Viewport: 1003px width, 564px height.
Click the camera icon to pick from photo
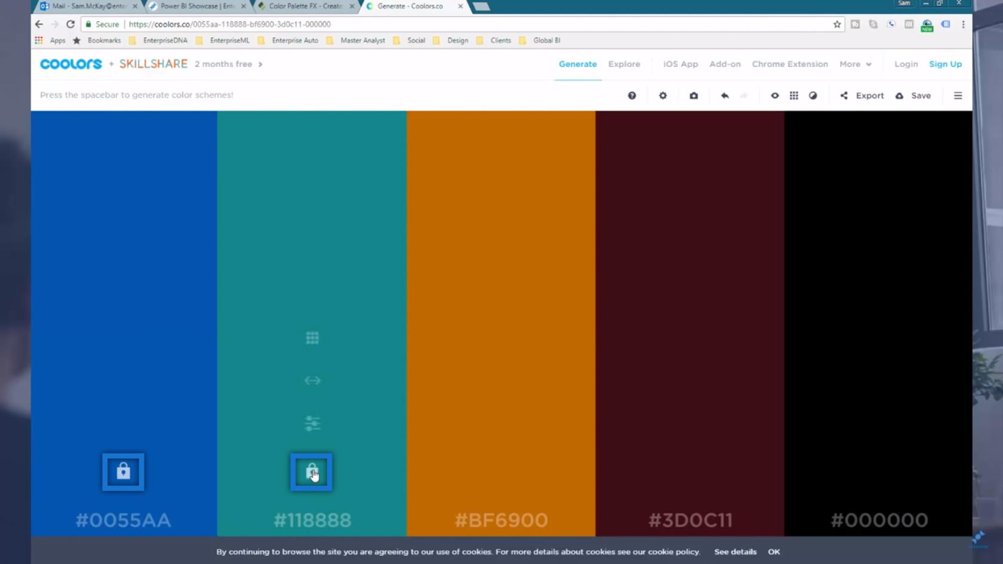coord(694,95)
